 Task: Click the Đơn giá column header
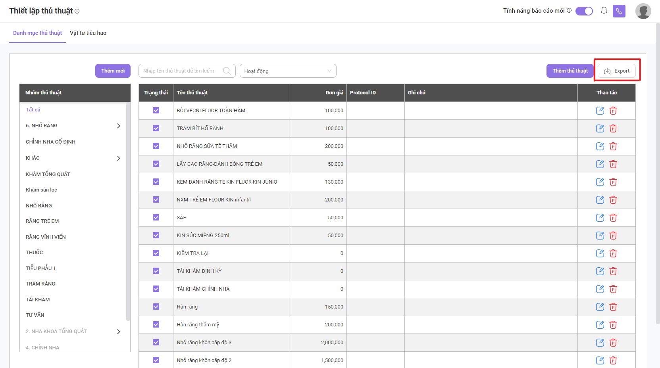(317, 93)
